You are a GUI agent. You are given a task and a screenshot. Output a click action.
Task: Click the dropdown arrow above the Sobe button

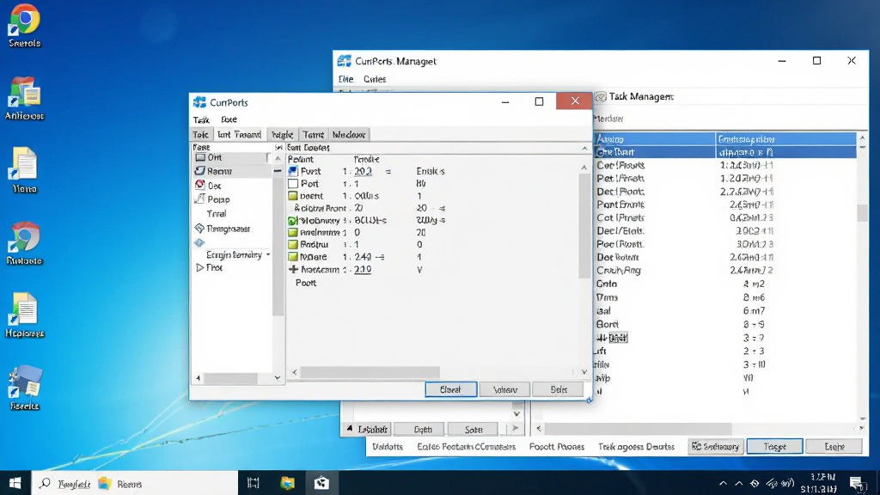click(x=516, y=413)
